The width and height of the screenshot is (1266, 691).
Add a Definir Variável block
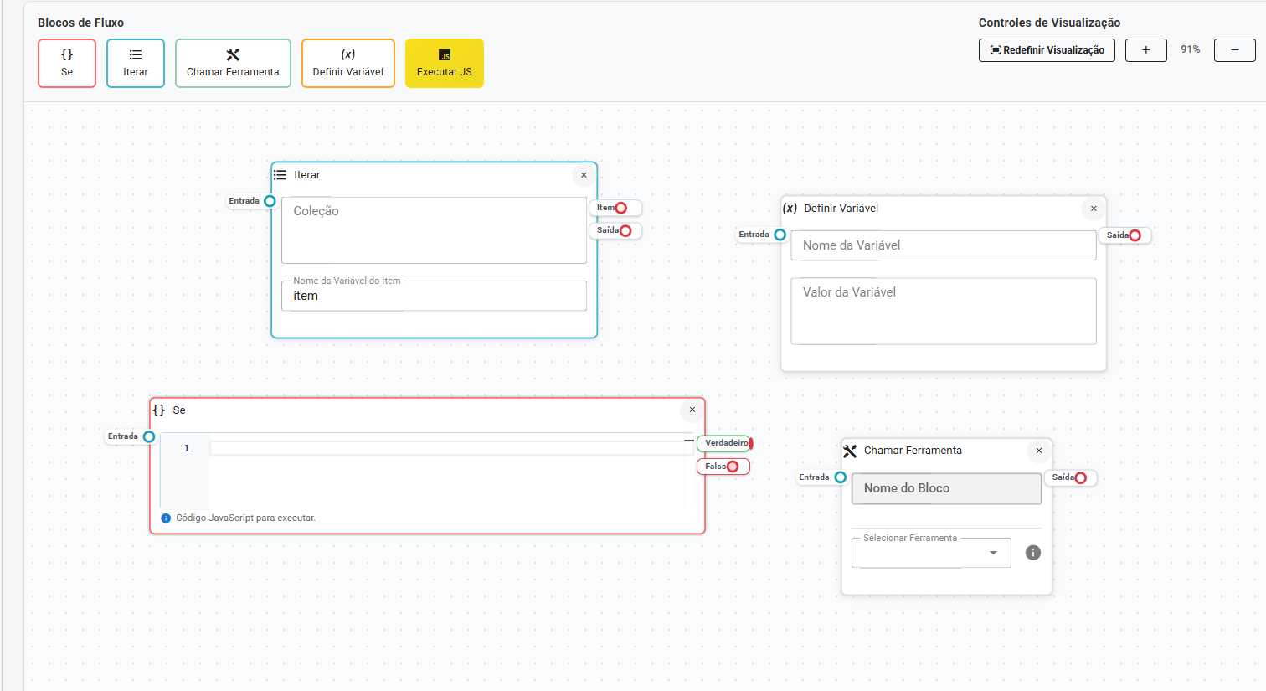coord(347,63)
